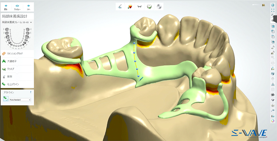Toggle the プレビュー eye preview button
The image size is (277, 141).
(17, 7)
